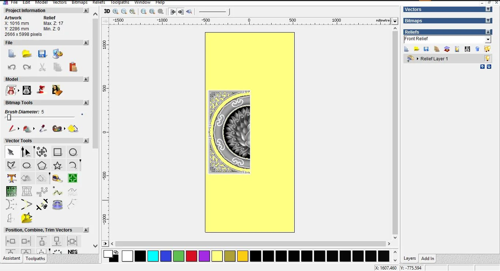This screenshot has height=271, width=500.
Task: Open the Front Relief dropdown
Action: pos(488,39)
